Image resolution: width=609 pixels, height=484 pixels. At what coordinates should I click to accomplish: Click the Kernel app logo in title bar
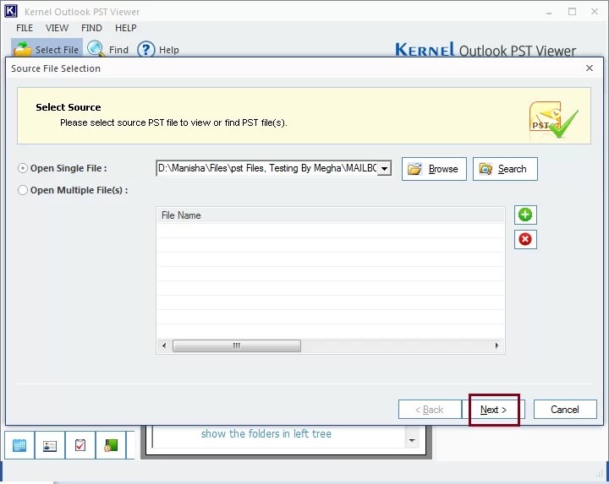(11, 11)
